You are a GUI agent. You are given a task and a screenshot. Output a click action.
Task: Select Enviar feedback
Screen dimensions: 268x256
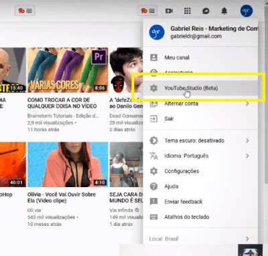(x=200, y=202)
